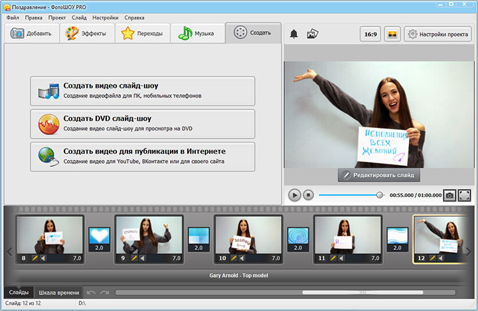Viewport: 478px width, 311px height.
Task: Click Редактировать слайд button
Action: [x=379, y=175]
